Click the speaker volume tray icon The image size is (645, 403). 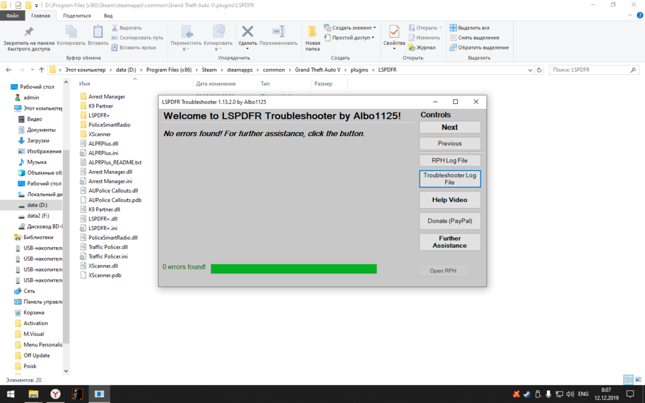point(570,394)
